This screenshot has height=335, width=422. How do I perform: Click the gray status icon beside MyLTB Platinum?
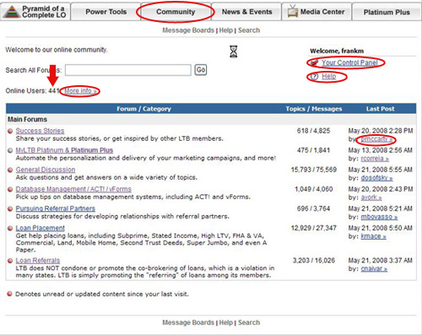click(x=10, y=150)
